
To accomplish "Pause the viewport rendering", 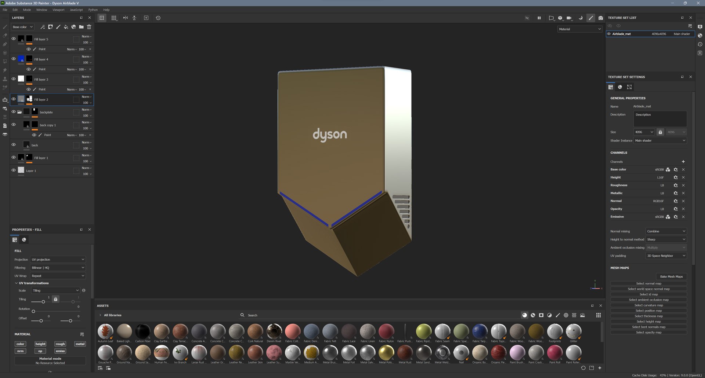I will tap(539, 18).
